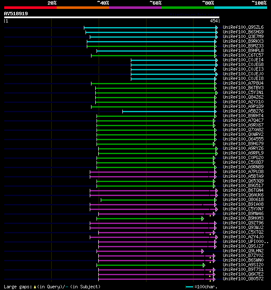The height and width of the screenshot is (290, 271).
Task: Click the UniRef100_C5XTQ2 label
Action: pyautogui.click(x=243, y=232)
